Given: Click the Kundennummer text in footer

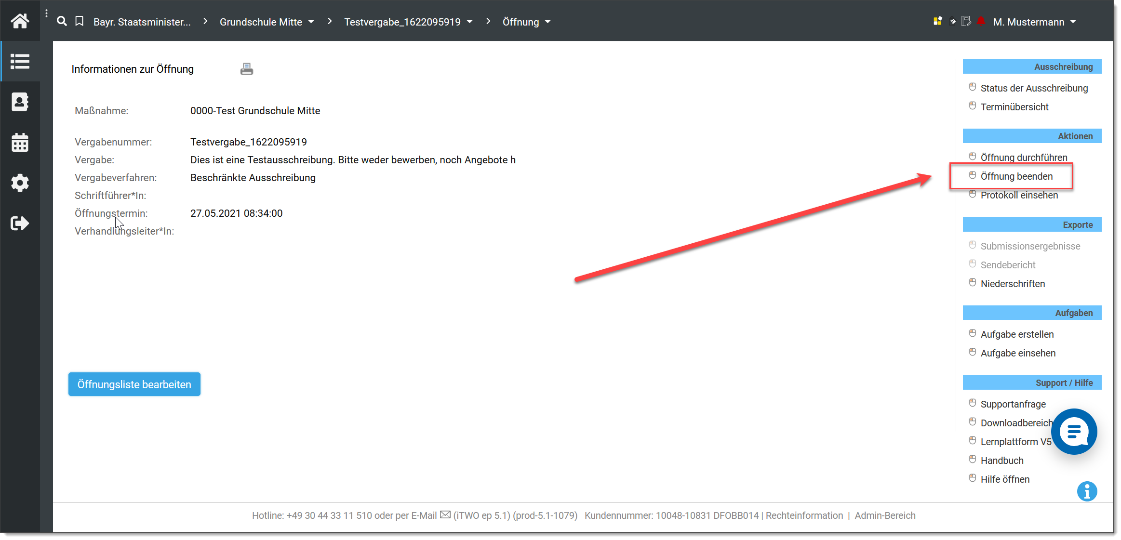Looking at the screenshot, I should pos(671,515).
